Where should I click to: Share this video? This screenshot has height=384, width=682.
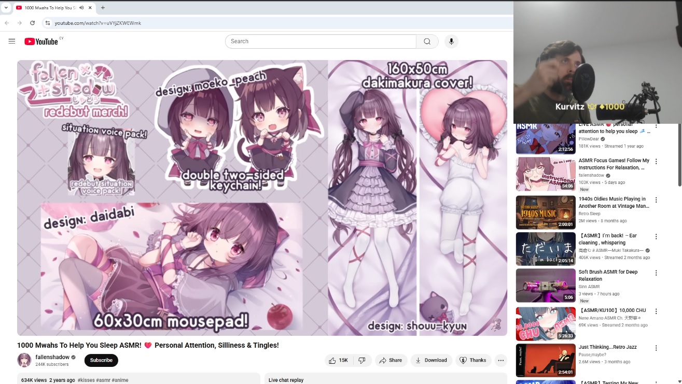point(391,360)
